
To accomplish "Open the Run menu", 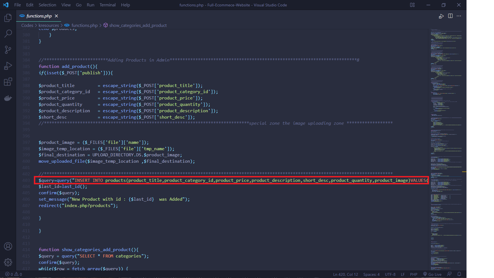I will 91,5.
